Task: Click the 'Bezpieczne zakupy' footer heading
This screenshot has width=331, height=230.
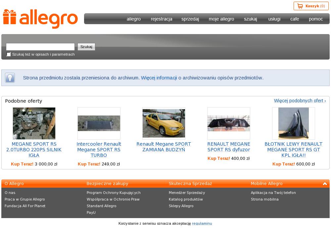Action: pyautogui.click(x=107, y=184)
